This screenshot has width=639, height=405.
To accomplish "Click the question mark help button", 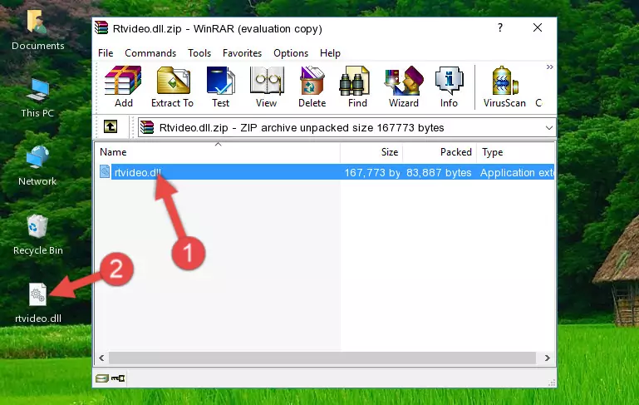I will 500,27.
